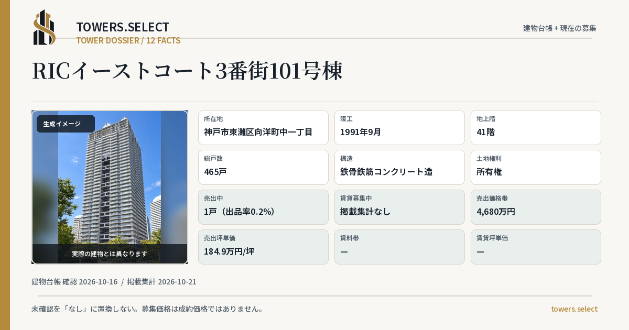Select the 建物台帳 確認 2026-10-16 date text
Viewport: 629px width, 330px height.
pos(74,282)
